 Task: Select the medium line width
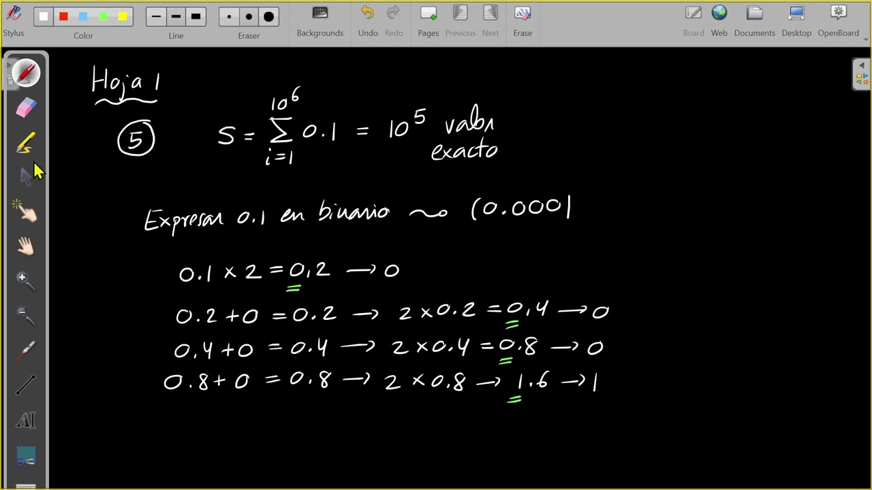[x=176, y=16]
